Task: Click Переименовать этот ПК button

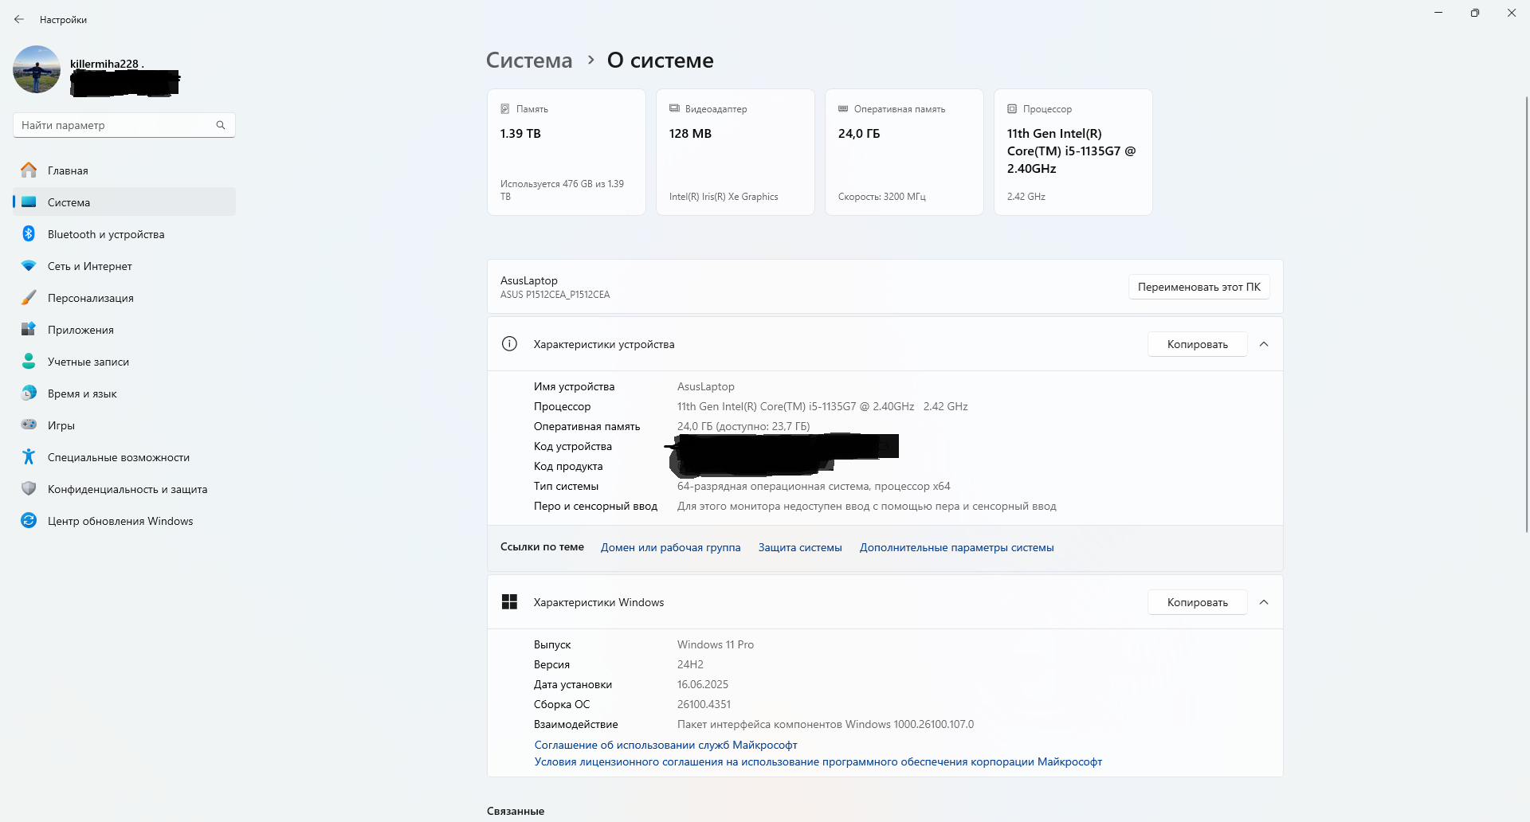Action: pyautogui.click(x=1199, y=287)
